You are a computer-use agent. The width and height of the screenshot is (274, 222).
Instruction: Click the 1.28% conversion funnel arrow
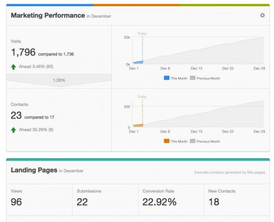[x=59, y=80]
